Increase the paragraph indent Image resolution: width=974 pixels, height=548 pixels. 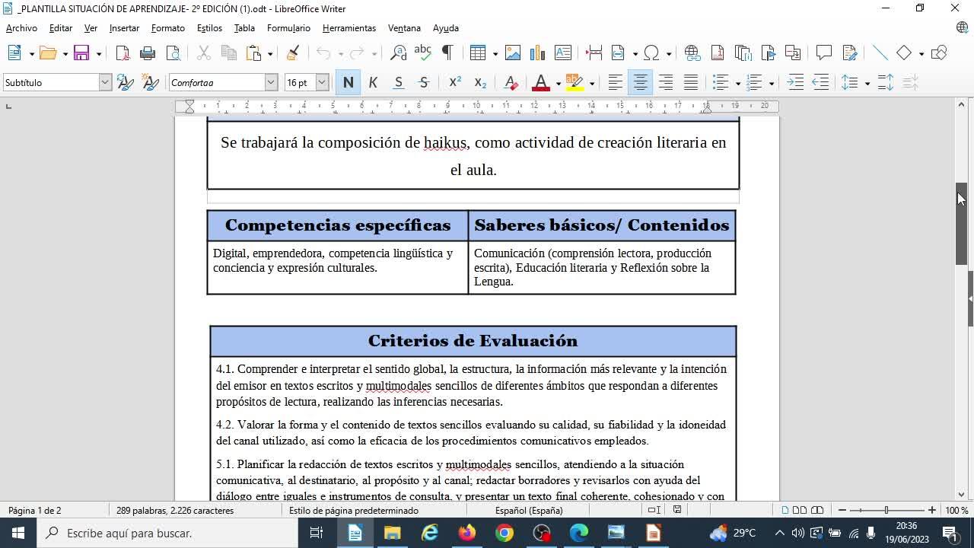[795, 82]
